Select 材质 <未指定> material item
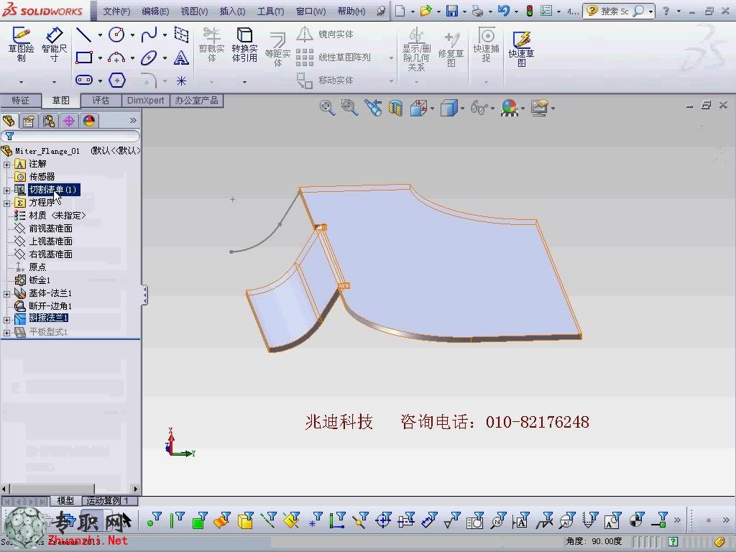The height and width of the screenshot is (552, 736). coord(57,216)
